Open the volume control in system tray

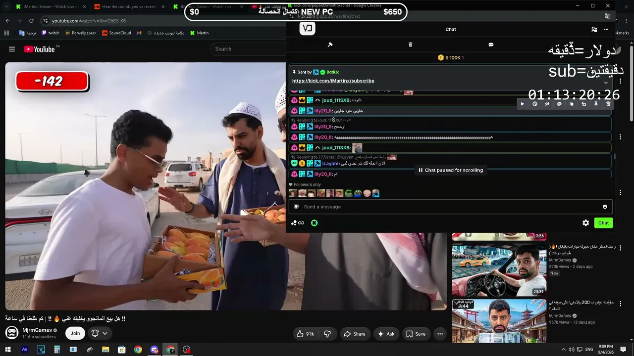572,350
